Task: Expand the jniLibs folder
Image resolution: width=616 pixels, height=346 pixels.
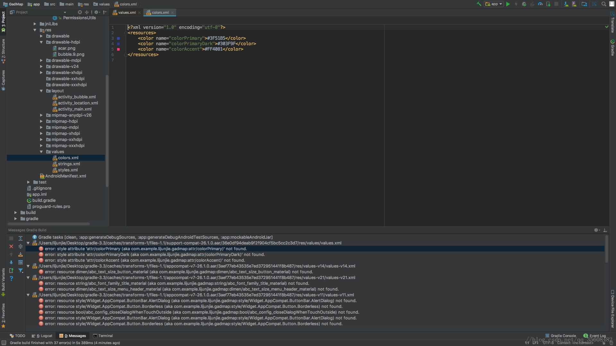Action: point(35,24)
